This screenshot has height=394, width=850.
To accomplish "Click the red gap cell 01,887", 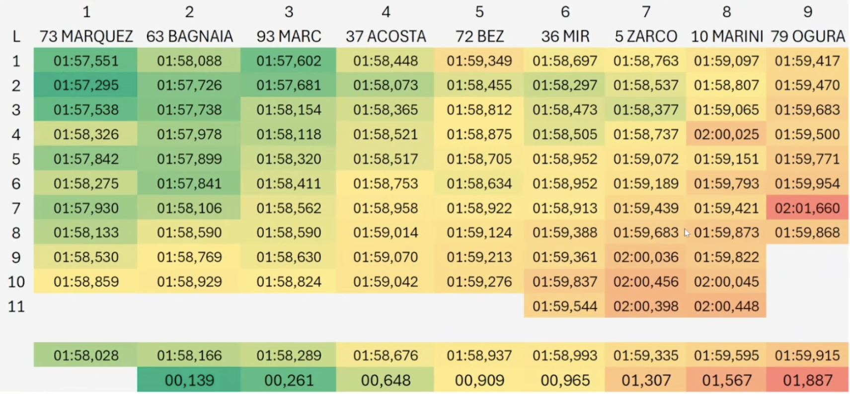I will (x=807, y=381).
